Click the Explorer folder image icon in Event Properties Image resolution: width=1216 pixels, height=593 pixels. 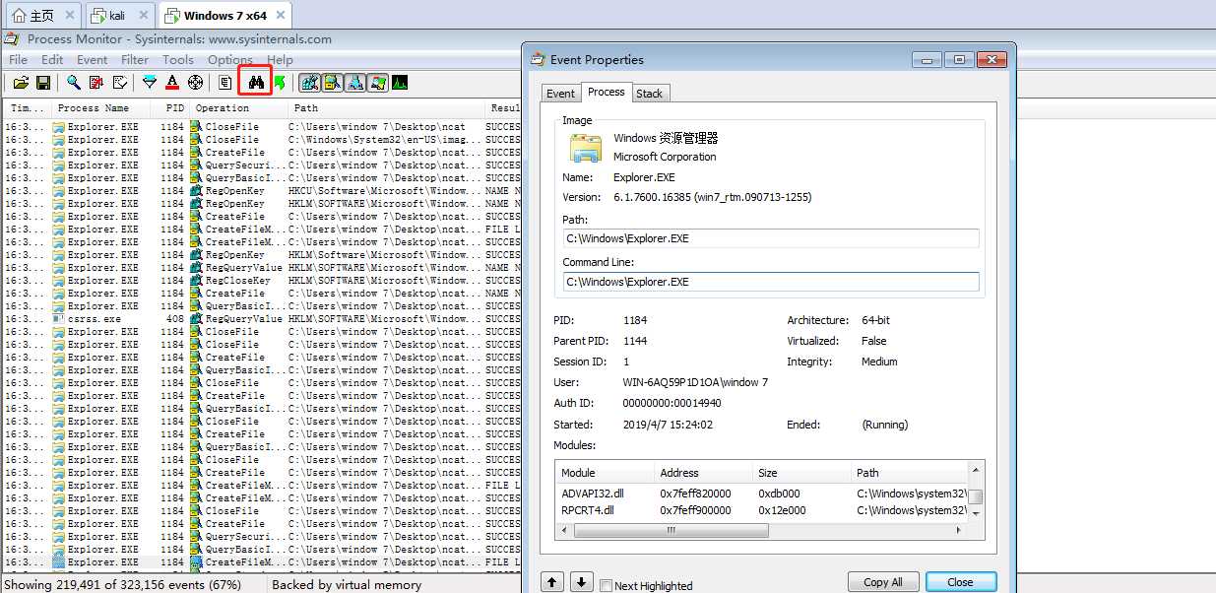586,148
